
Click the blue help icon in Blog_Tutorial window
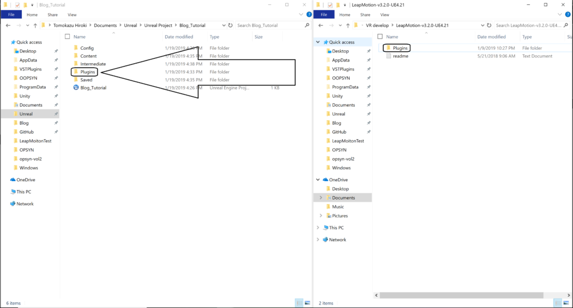coord(307,15)
